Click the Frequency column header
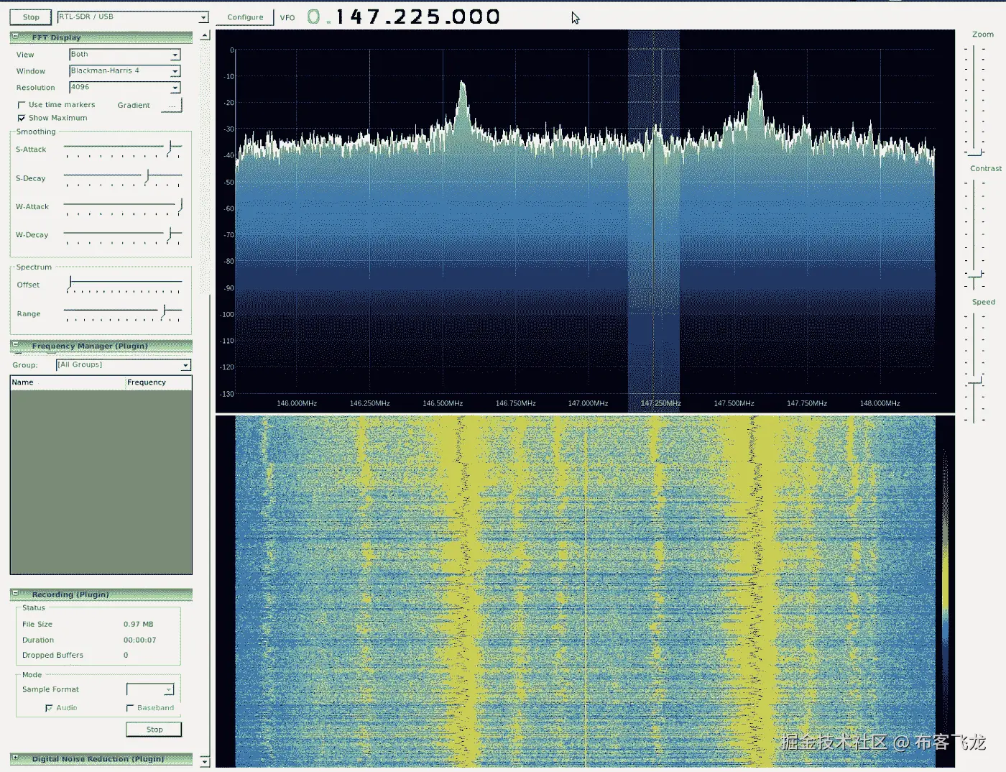 159,382
